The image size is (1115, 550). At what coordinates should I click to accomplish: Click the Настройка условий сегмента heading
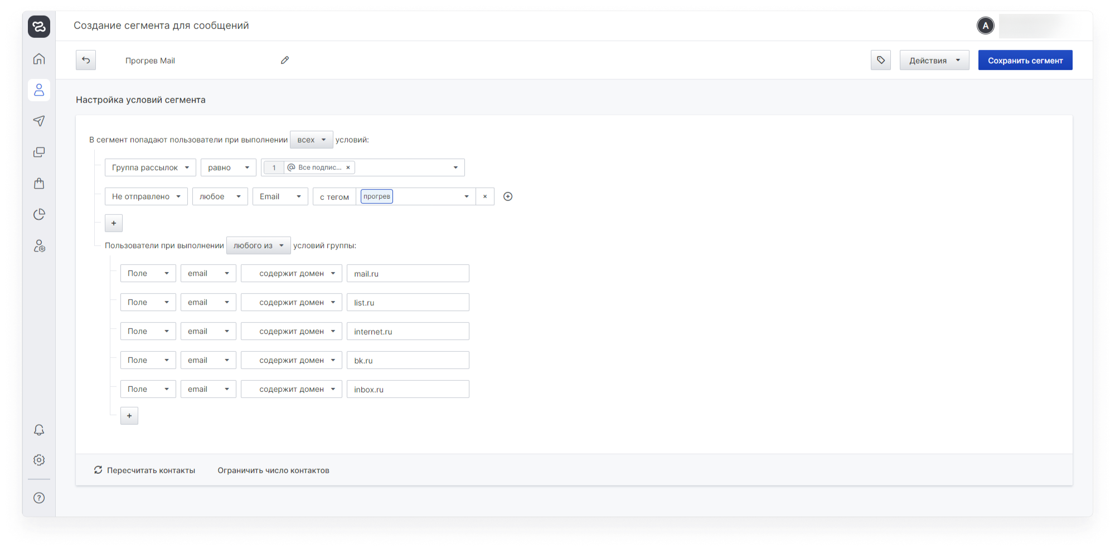coord(140,100)
